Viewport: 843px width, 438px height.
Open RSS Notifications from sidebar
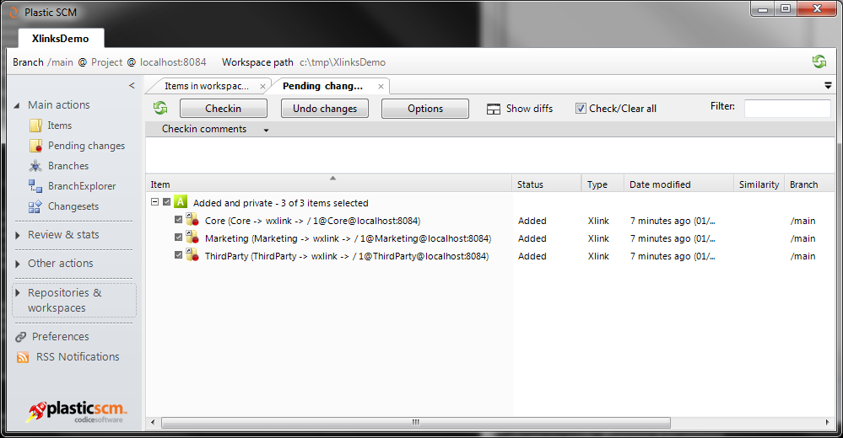click(x=78, y=357)
